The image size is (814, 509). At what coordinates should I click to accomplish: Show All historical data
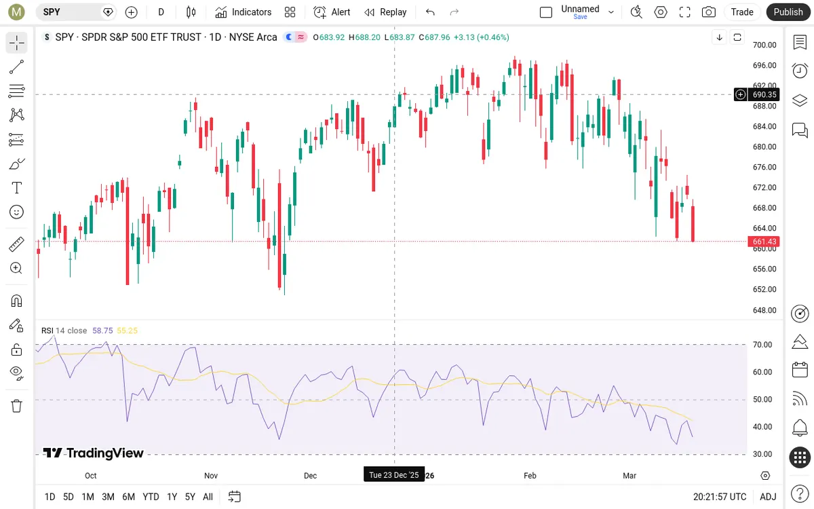click(208, 497)
